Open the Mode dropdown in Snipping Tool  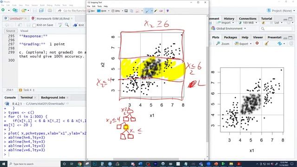[x=103, y=11]
